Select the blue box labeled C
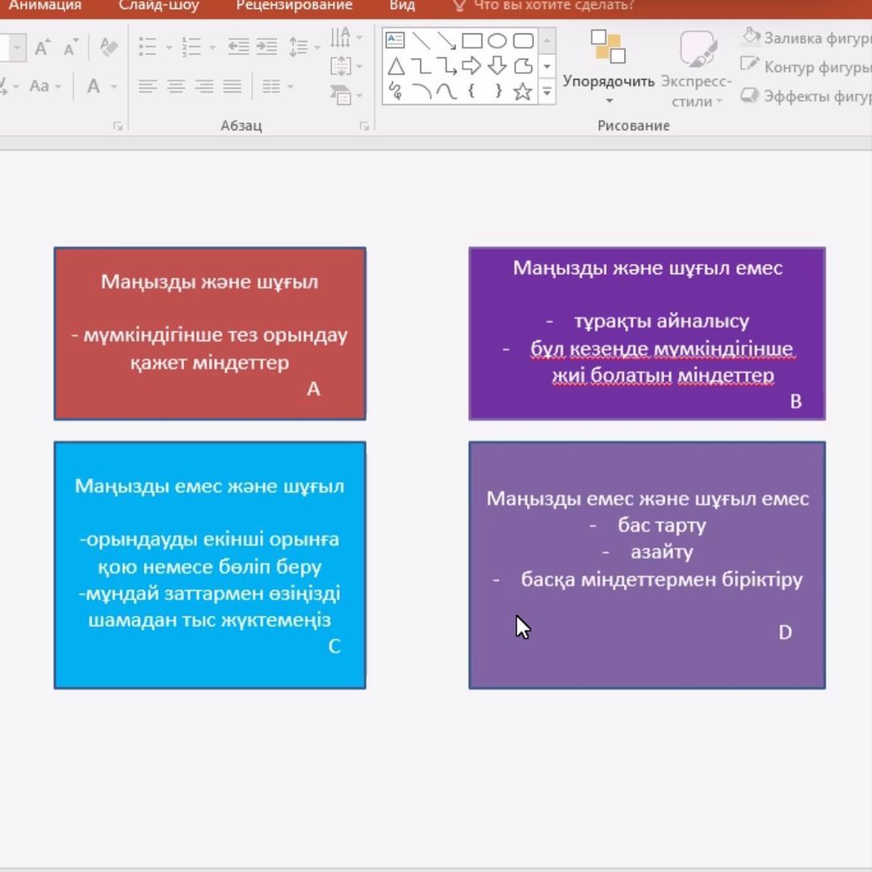 tap(210, 564)
